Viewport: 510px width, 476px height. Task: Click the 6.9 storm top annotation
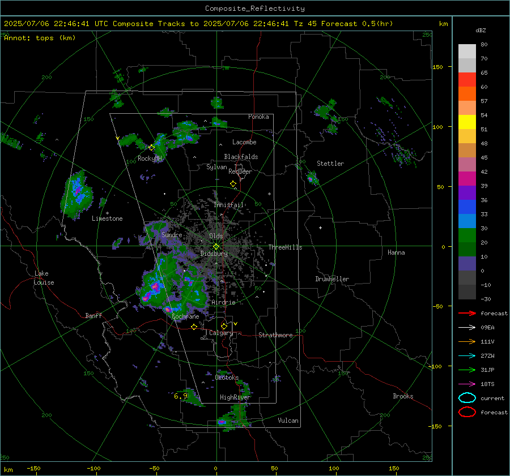[x=181, y=396]
